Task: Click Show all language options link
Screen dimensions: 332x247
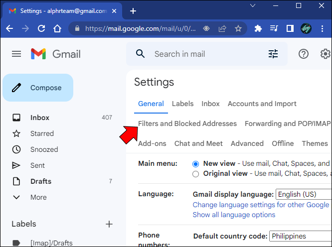Action: click(234, 215)
